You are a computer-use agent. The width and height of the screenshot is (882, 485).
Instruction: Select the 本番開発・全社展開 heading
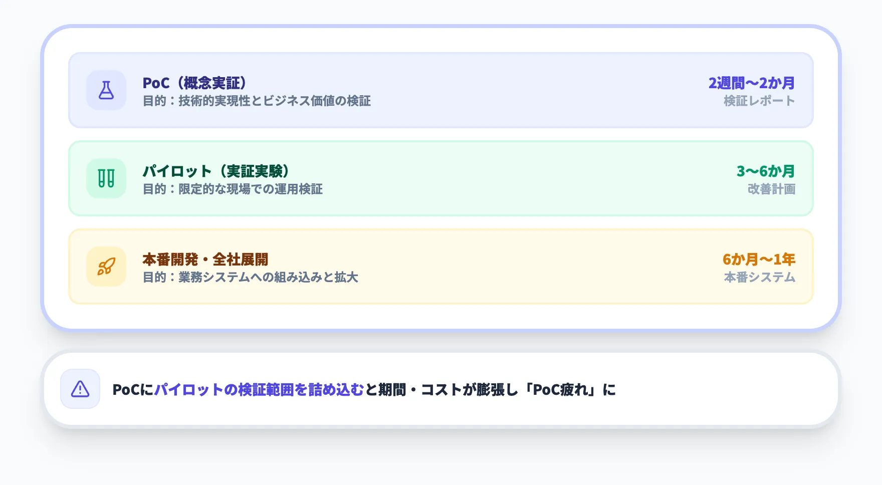[205, 259]
